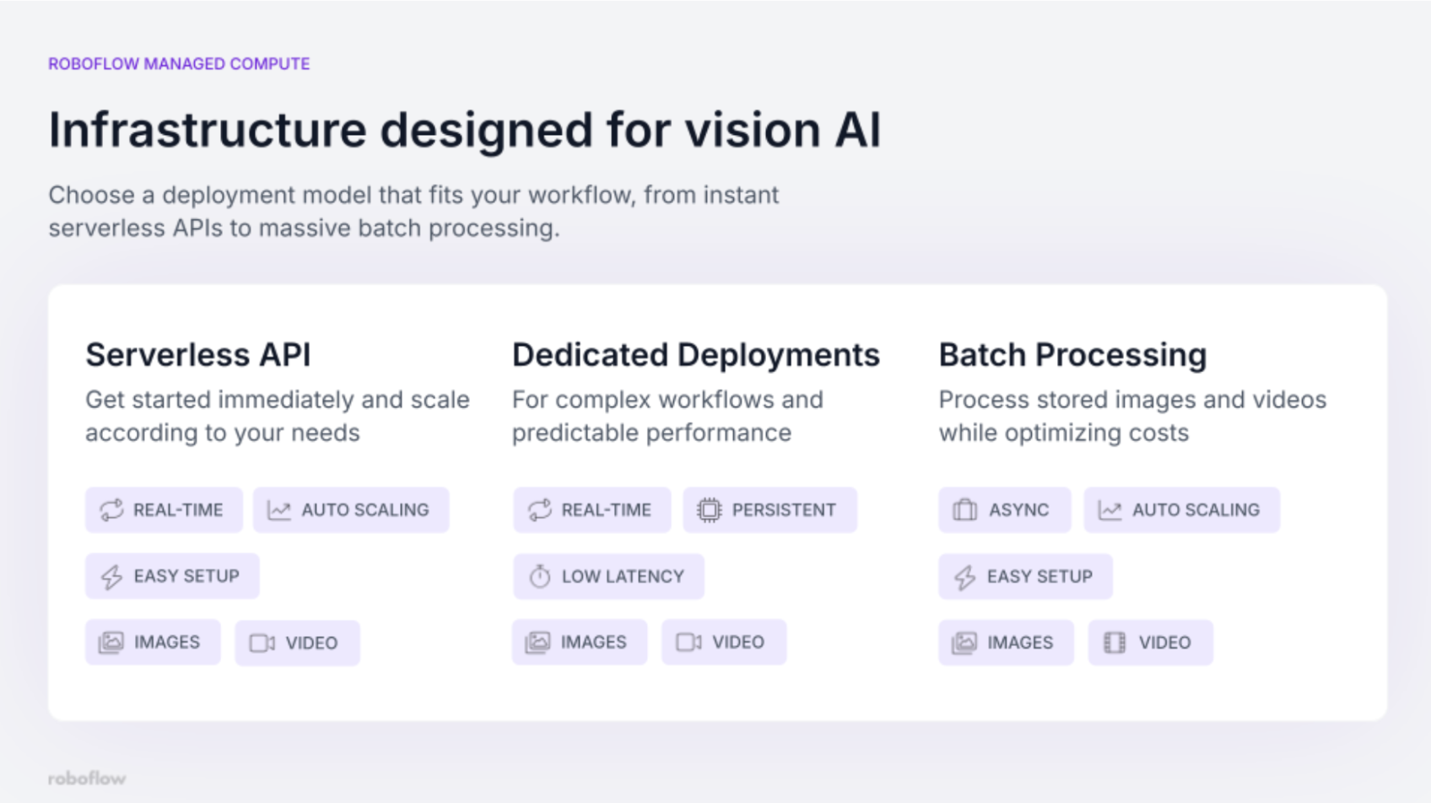The width and height of the screenshot is (1431, 803).
Task: Click the Low Latency stopwatch icon
Action: pos(539,576)
